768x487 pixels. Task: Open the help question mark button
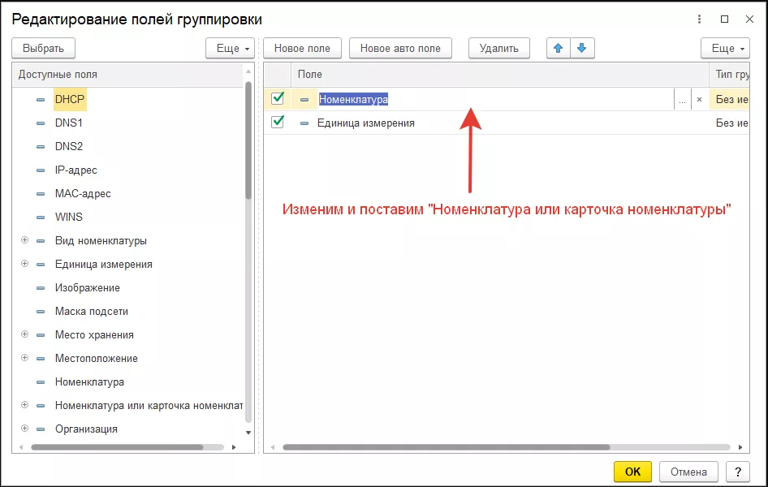tap(736, 472)
